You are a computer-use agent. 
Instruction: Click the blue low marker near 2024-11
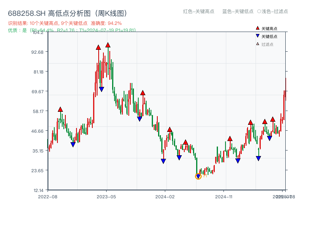(x=237, y=160)
